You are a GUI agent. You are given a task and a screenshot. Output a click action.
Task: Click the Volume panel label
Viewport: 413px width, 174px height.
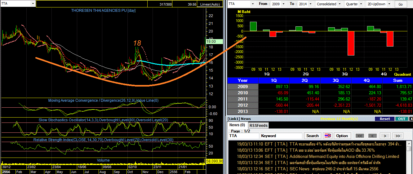[103, 160]
